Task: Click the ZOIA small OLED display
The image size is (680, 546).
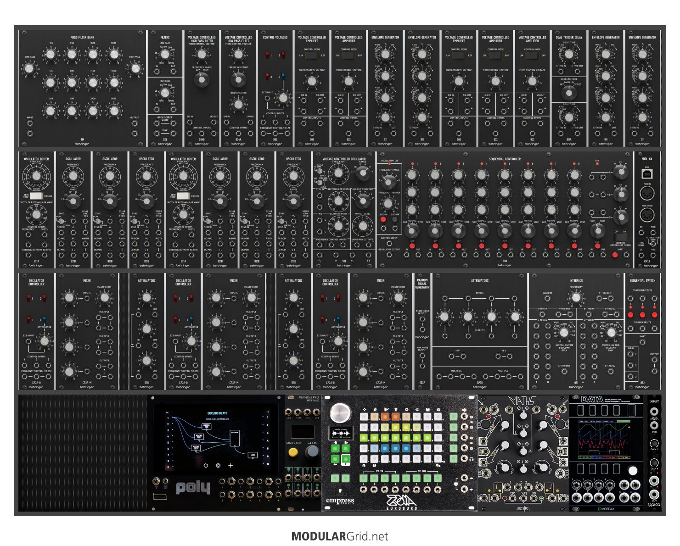Action: [340, 434]
